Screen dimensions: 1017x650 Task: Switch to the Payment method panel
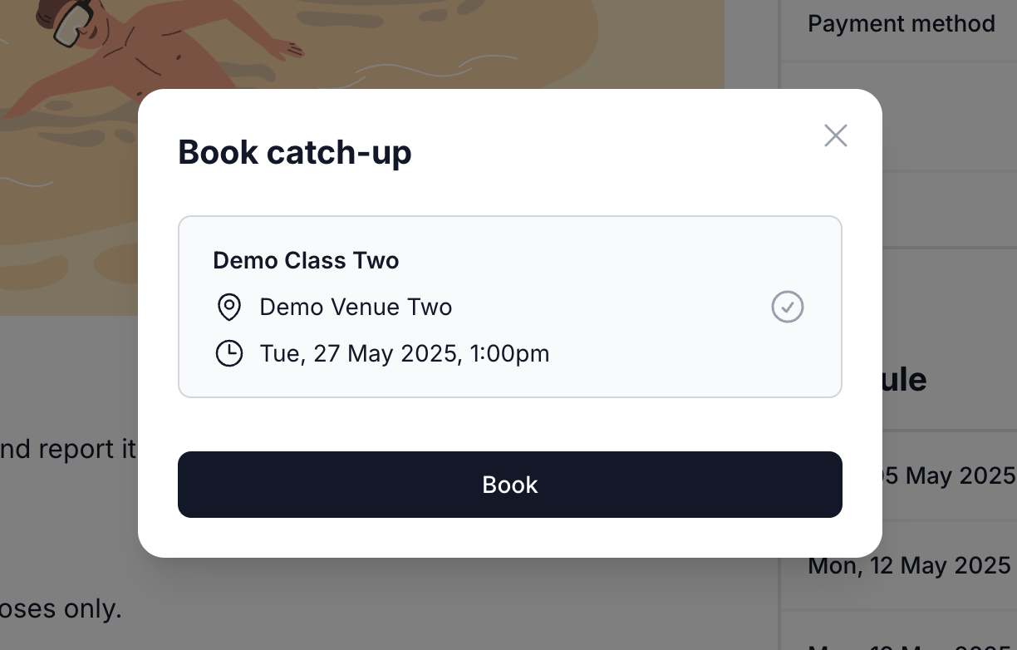point(902,23)
